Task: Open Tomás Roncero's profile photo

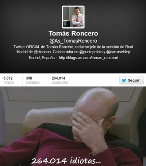Action: (x=73, y=17)
